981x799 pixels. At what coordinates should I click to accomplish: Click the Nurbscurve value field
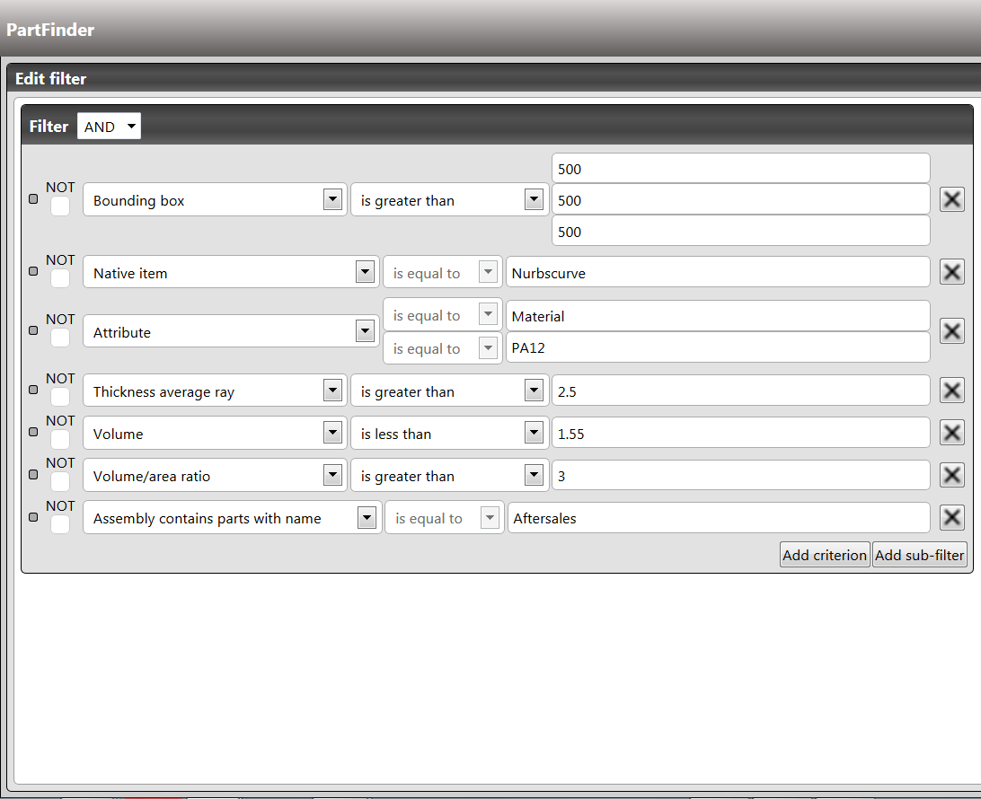(x=717, y=273)
